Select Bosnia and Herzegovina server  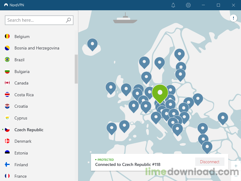click(x=37, y=48)
